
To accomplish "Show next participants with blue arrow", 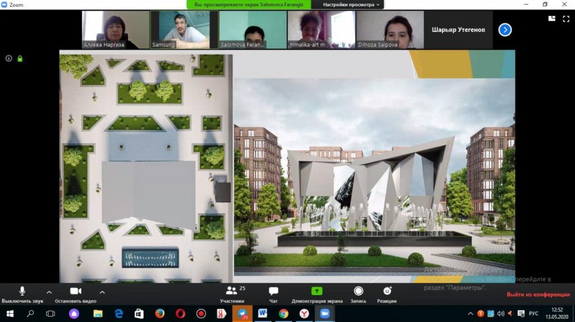I will (505, 30).
